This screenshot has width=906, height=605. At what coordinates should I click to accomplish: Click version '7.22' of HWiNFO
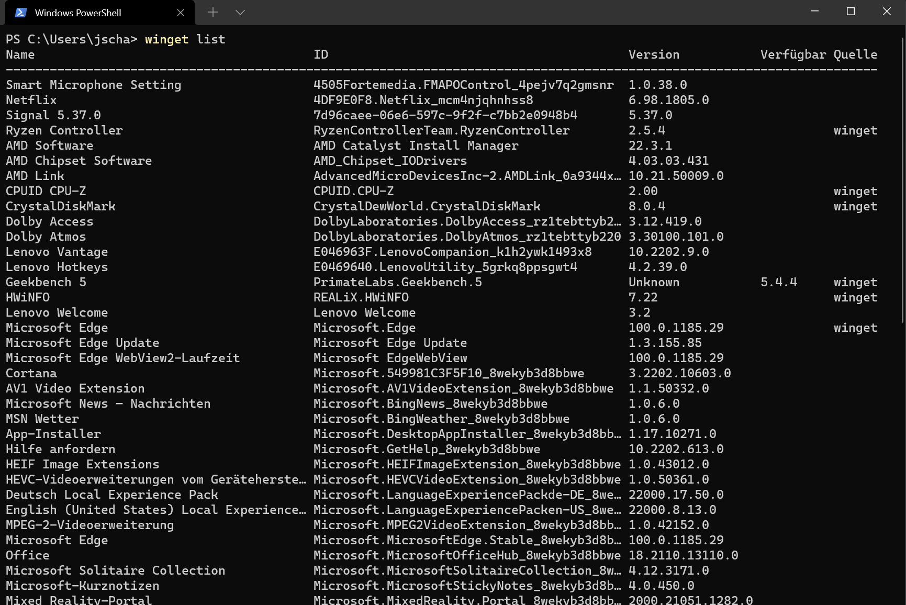click(643, 297)
